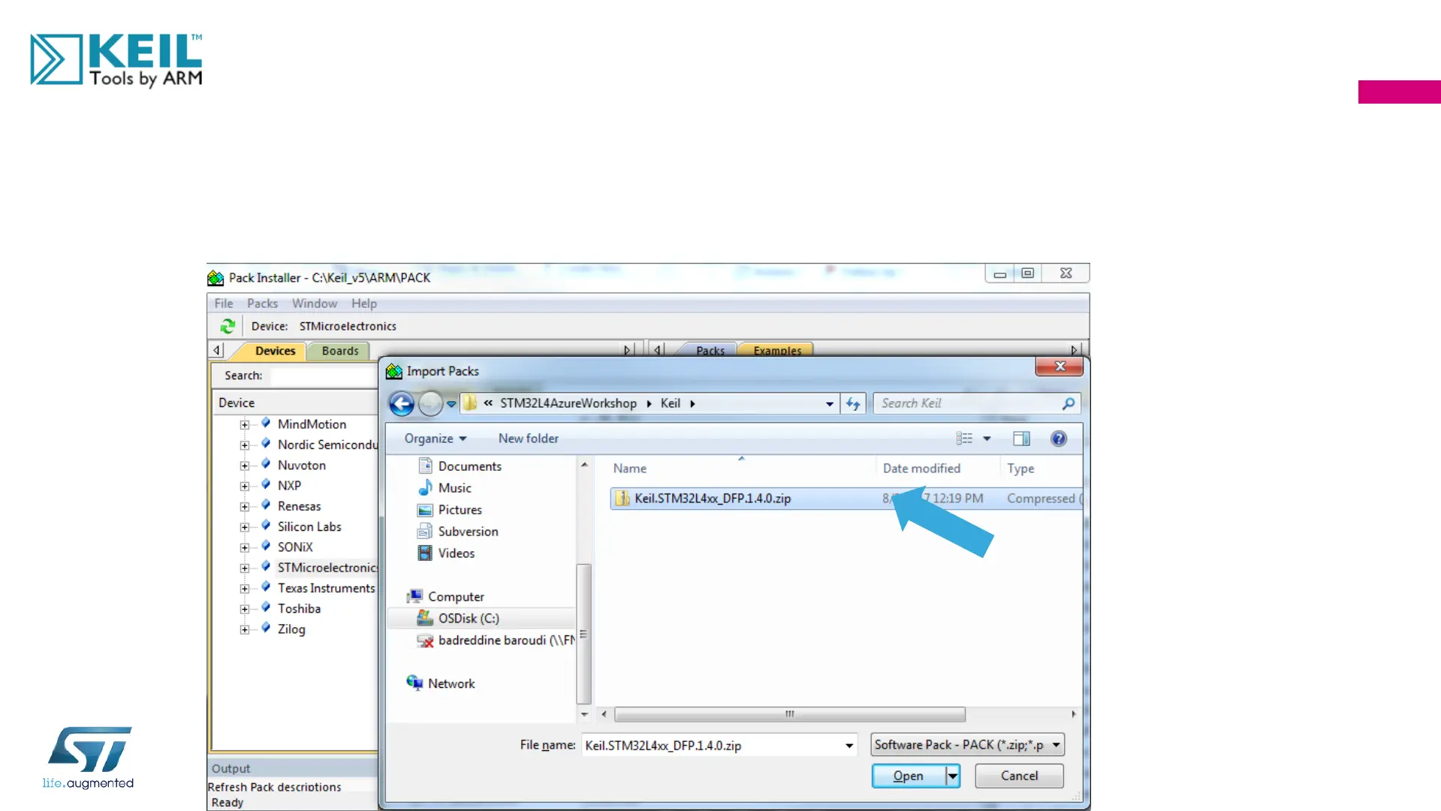
Task: Click the Open button
Action: point(909,776)
